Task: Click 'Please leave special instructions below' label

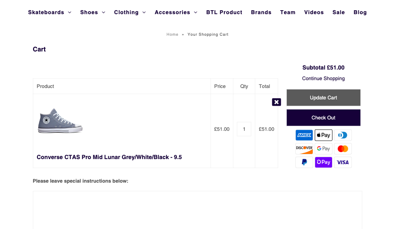Action: [x=80, y=181]
